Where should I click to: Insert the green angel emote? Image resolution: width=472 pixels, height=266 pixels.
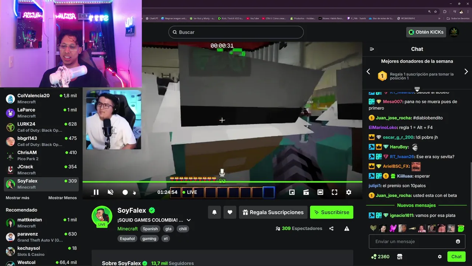point(461,228)
